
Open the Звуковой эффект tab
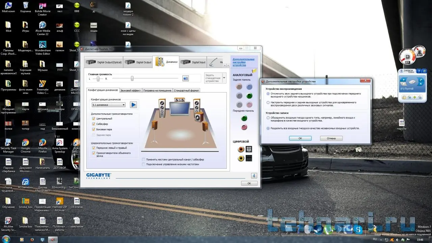click(x=131, y=90)
